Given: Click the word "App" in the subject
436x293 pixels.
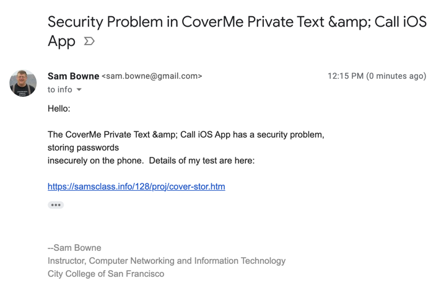Looking at the screenshot, I should [61, 42].
